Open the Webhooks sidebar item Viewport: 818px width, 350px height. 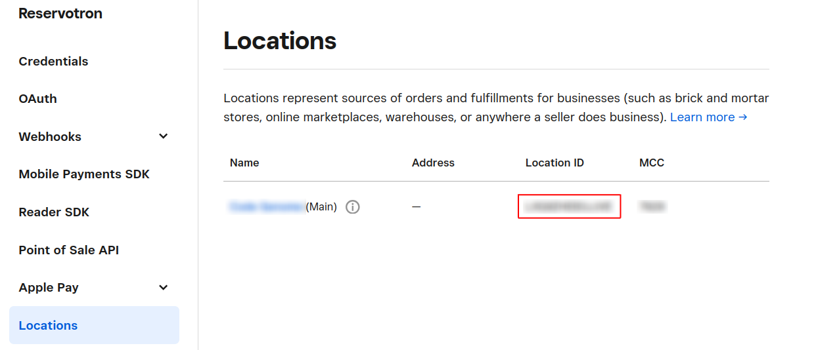[50, 136]
